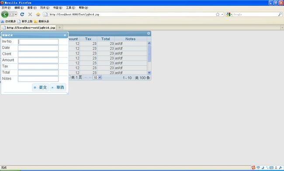
Task: Click the page identity icon in address bar
Action: 46,14
